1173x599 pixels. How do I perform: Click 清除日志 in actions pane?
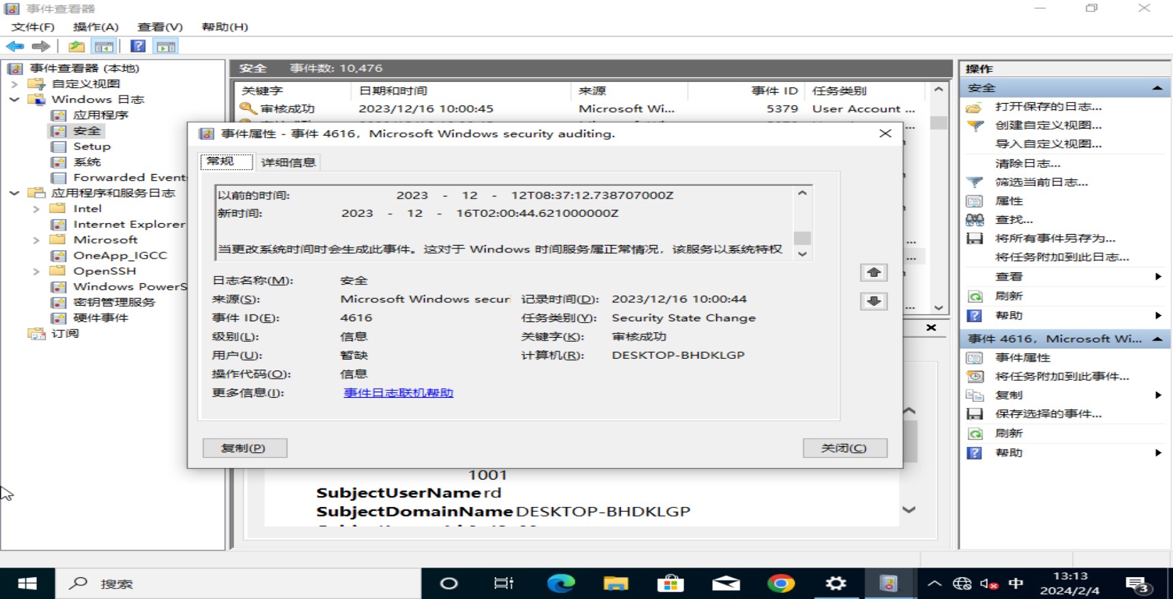(1028, 163)
